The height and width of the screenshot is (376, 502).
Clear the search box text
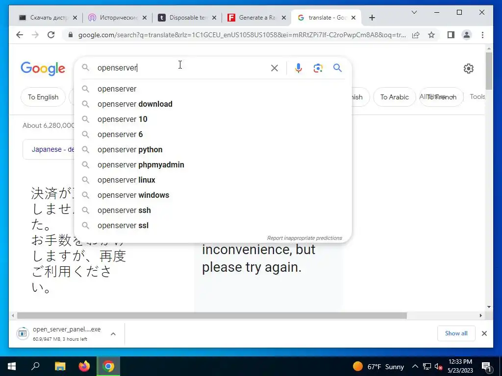(275, 68)
